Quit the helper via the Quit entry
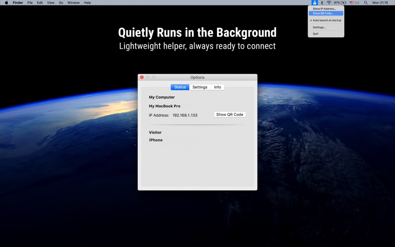The height and width of the screenshot is (247, 395). [326, 34]
